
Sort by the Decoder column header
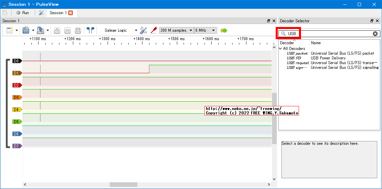click(x=294, y=43)
